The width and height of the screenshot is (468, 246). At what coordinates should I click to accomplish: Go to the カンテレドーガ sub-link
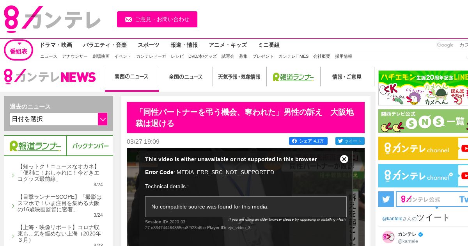[x=151, y=56]
